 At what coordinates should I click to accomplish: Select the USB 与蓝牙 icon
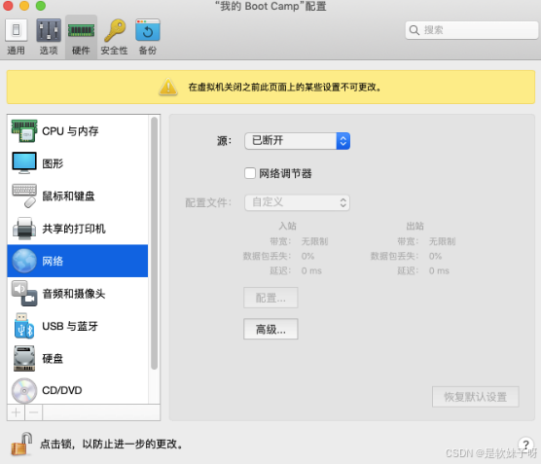click(24, 326)
